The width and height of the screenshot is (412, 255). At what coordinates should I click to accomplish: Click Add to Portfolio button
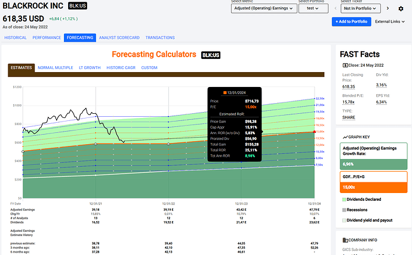click(x=351, y=21)
